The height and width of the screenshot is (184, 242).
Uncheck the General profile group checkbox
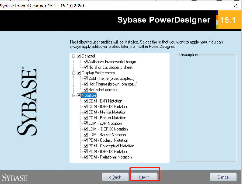pos(79,56)
